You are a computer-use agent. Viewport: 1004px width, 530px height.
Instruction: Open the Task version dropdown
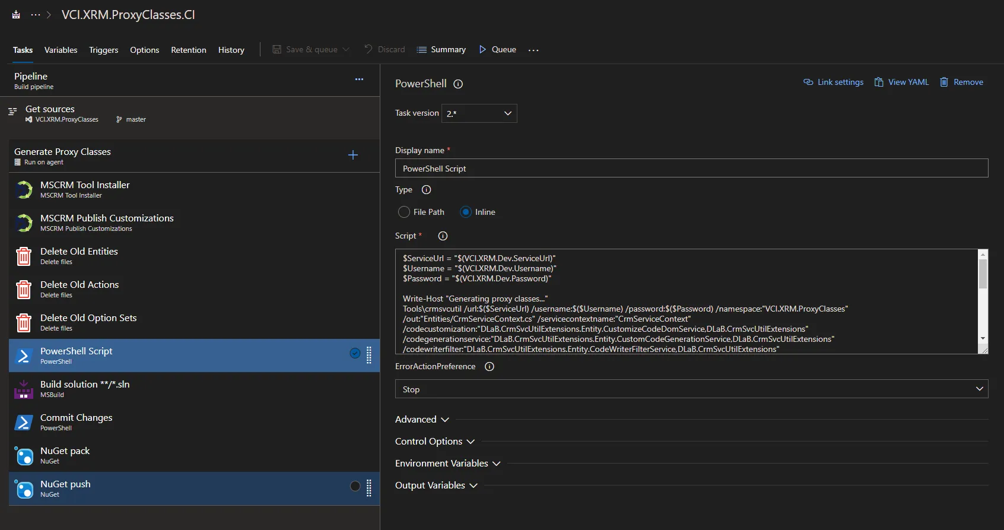coord(479,113)
